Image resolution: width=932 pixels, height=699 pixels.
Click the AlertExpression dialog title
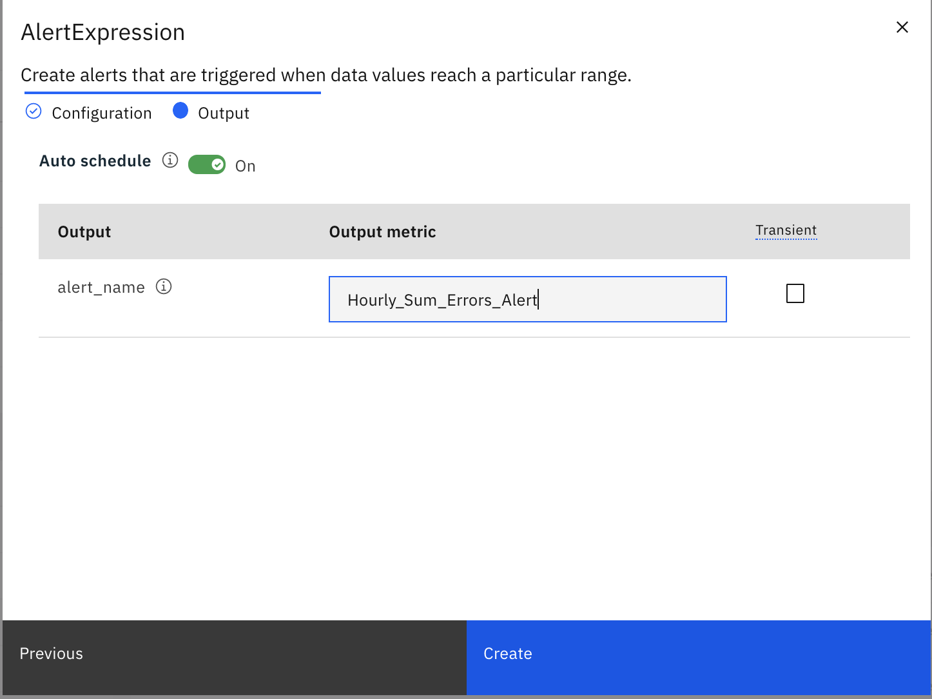pos(103,32)
